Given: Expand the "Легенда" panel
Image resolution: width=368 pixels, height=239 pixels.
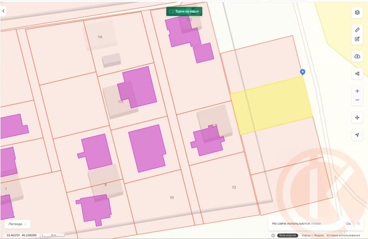Looking at the screenshot, I should click(17, 224).
